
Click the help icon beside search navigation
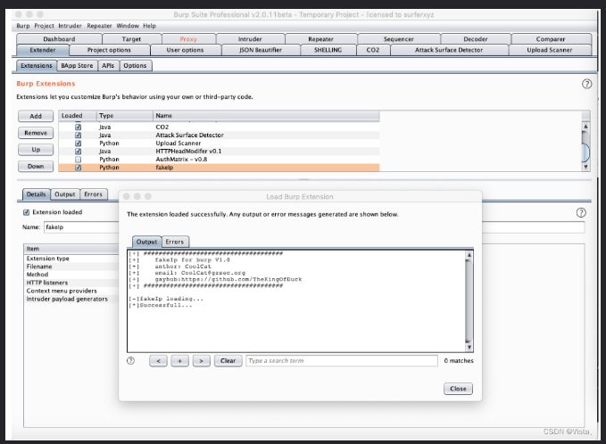coord(130,360)
